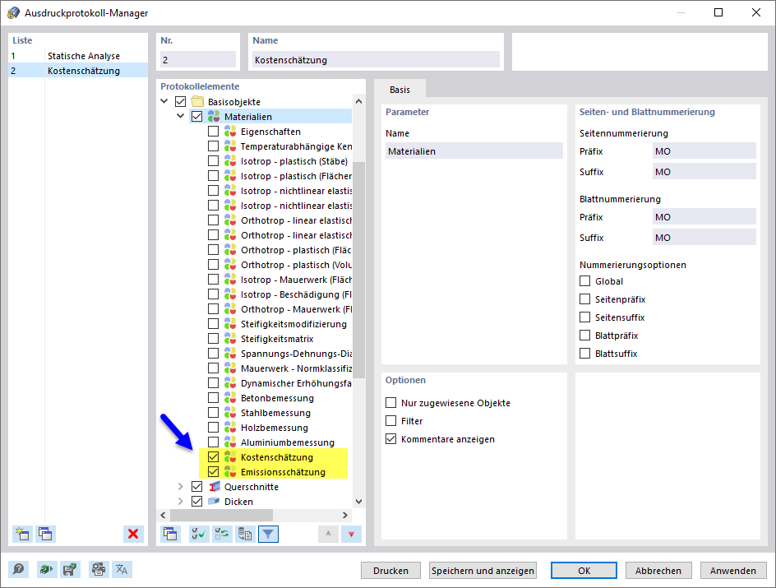Select the Steifigkeitsmodifizierung tree row
Image resolution: width=776 pixels, height=588 pixels.
click(293, 324)
